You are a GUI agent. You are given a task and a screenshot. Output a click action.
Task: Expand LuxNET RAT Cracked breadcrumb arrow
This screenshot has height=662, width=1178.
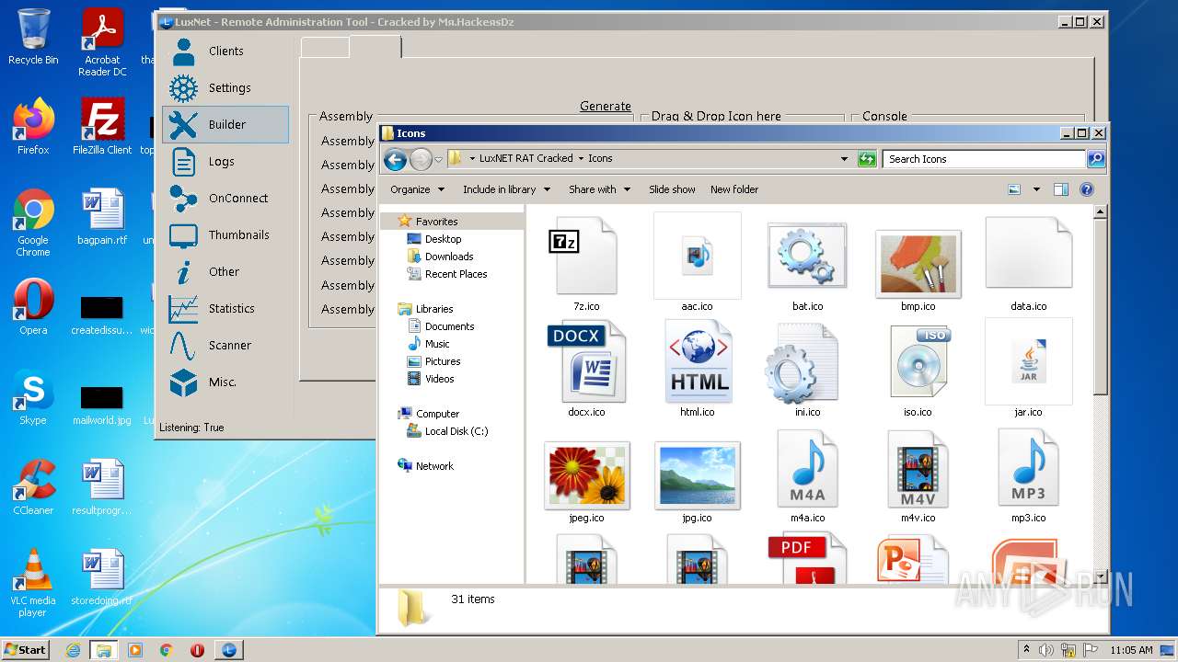[581, 158]
